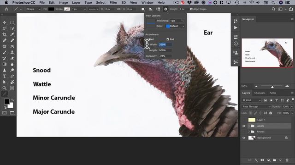Toggle lock all button in Layers panel
Screen dimensions: 295x165
tap(271, 113)
